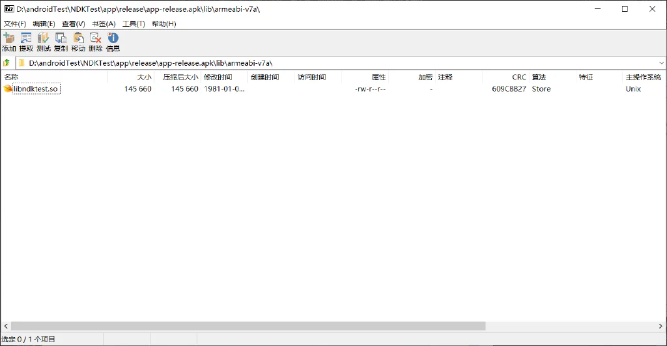This screenshot has width=667, height=346.
Task: Click the 提取 (Extract) toolbar icon
Action: 26,42
